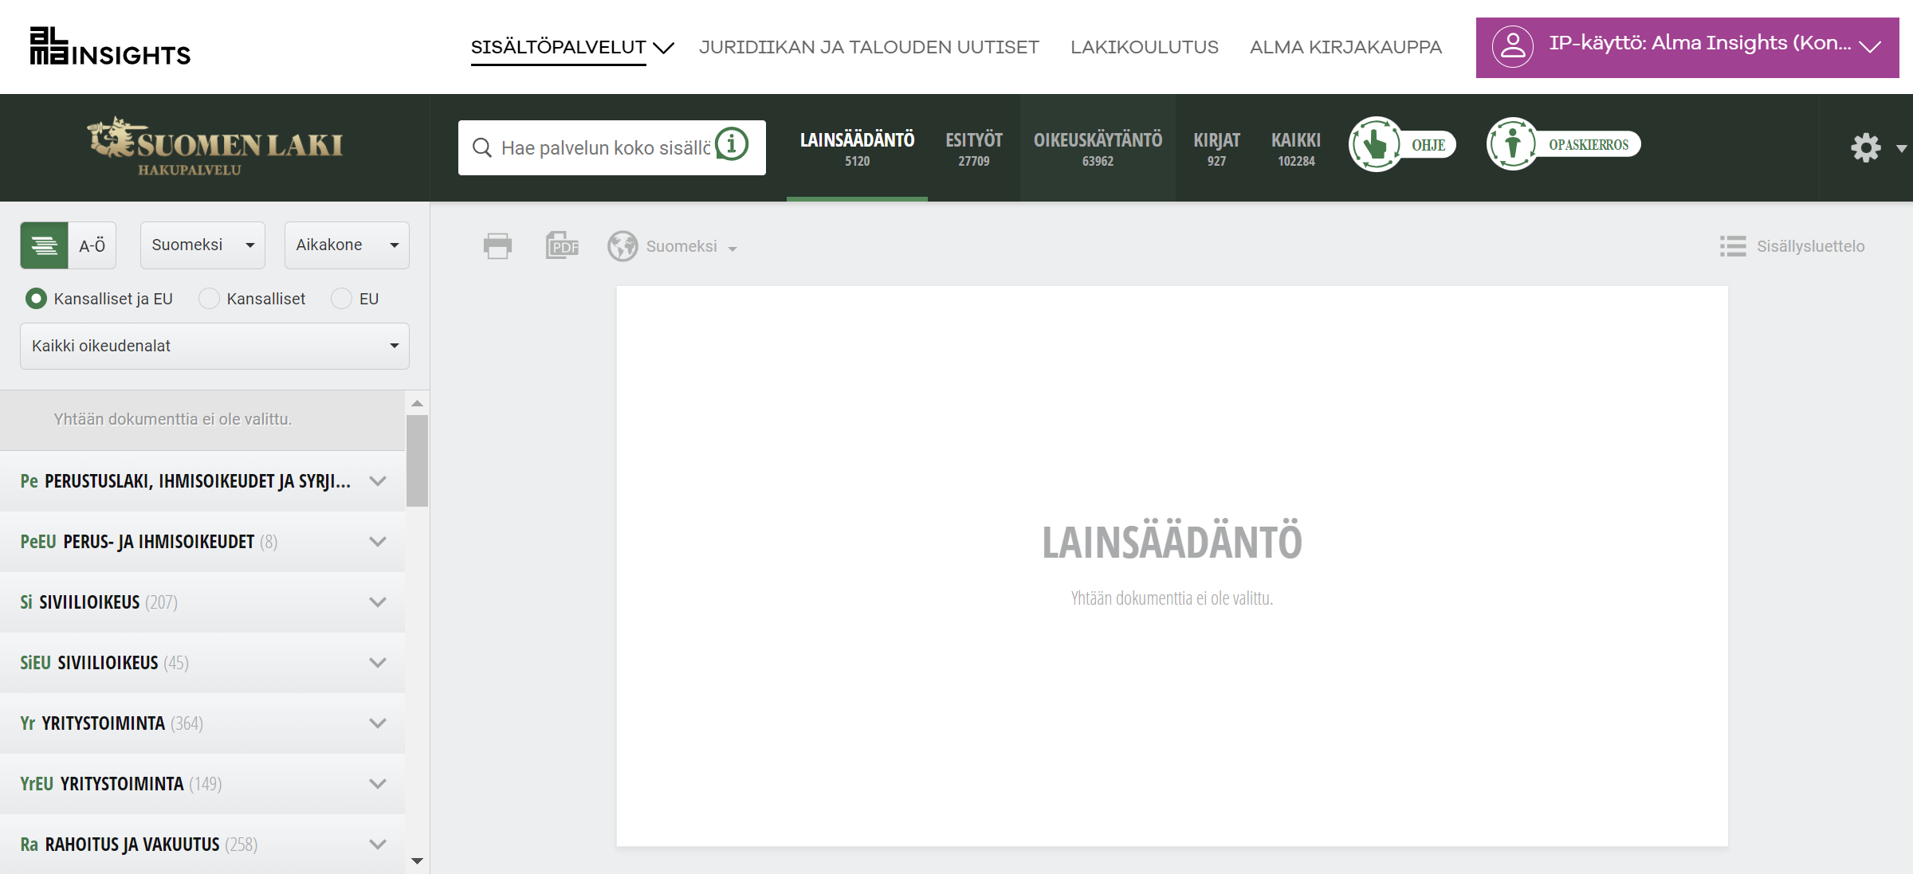This screenshot has height=874, width=1913.
Task: Switch to Lainsäädäntö tab
Action: [x=857, y=148]
